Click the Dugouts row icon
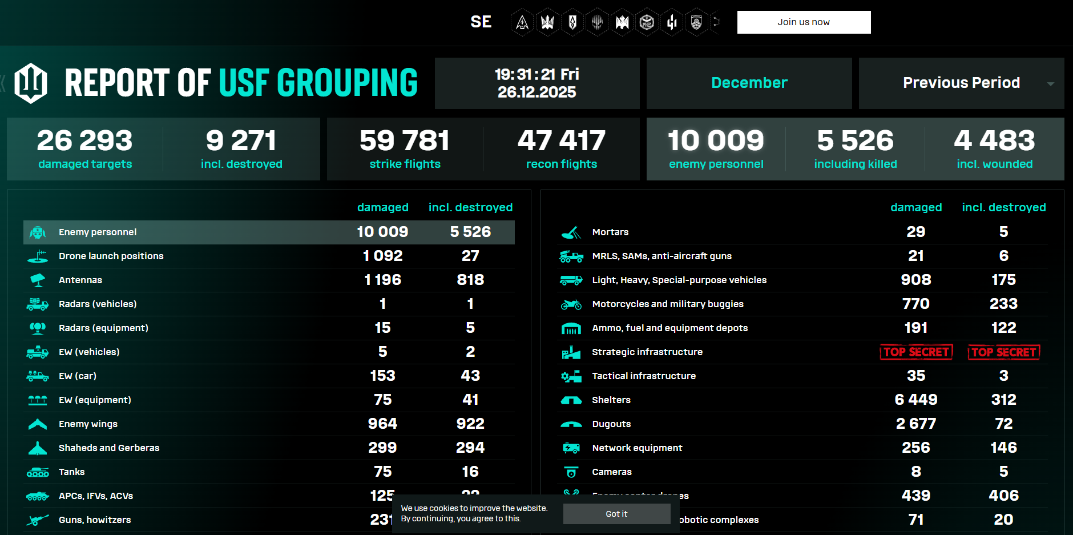1073x535 pixels. [571, 424]
